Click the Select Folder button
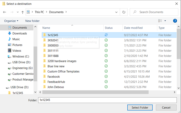The height and width of the screenshot is (113, 181). tap(140, 107)
